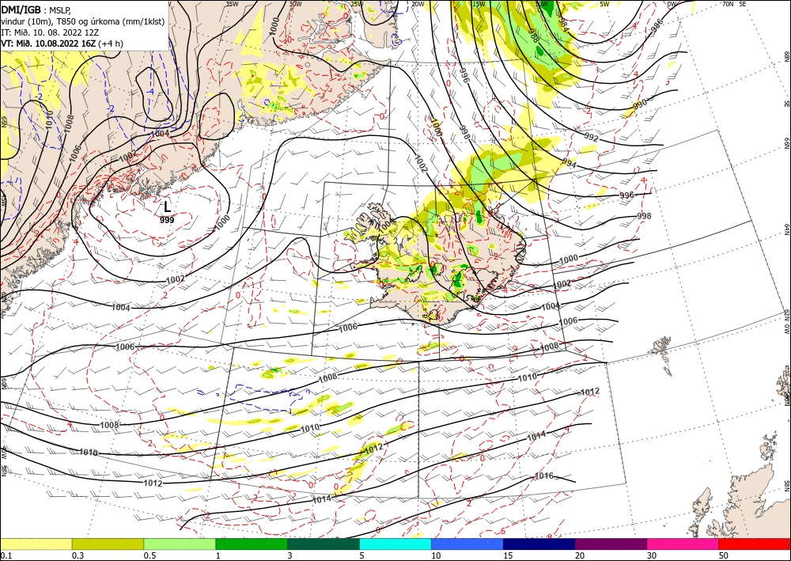Click the '20' legend scale value

click(580, 555)
